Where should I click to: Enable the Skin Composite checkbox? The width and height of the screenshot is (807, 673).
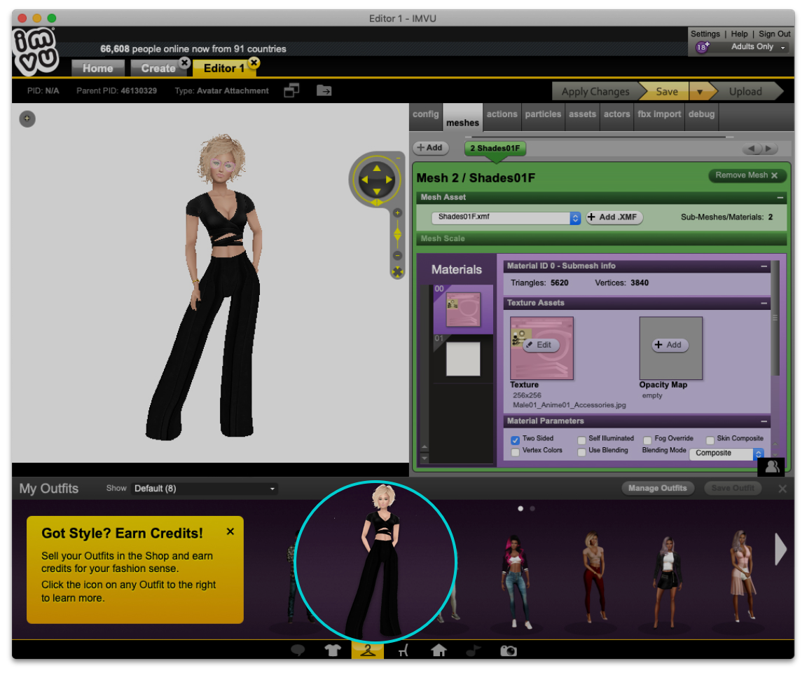[710, 440]
